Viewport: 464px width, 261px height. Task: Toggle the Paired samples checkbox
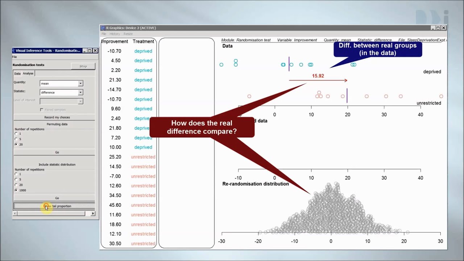(42, 109)
